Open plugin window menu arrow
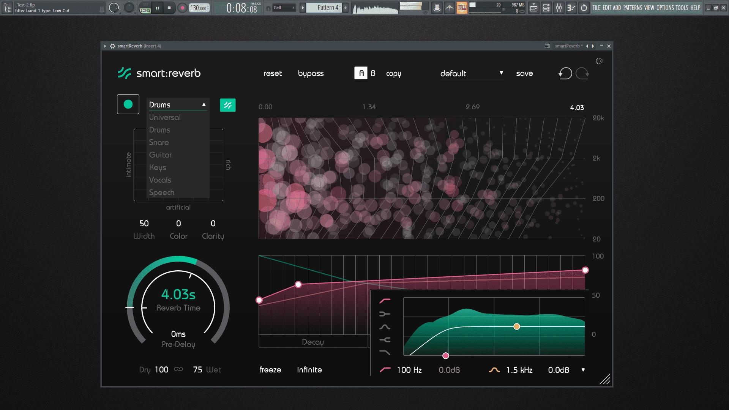Viewport: 729px width, 410px height. tap(105, 46)
